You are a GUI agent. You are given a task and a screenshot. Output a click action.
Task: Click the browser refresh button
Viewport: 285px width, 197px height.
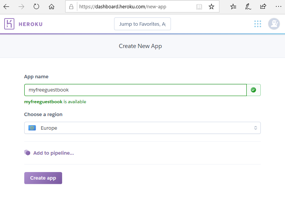coord(36,6)
